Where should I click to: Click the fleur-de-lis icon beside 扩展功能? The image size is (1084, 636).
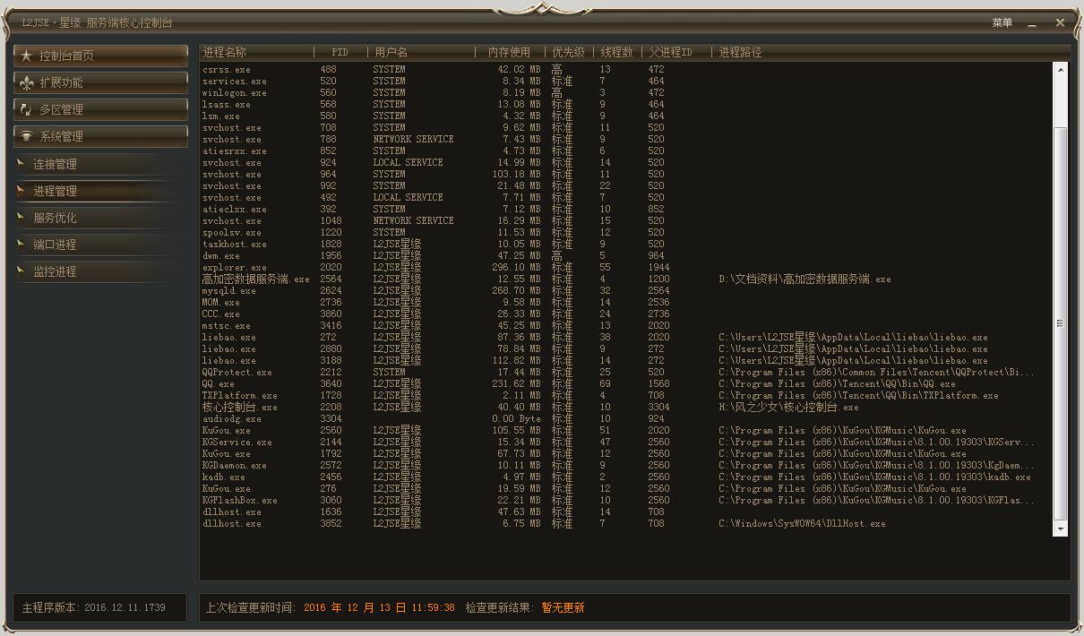(26, 82)
